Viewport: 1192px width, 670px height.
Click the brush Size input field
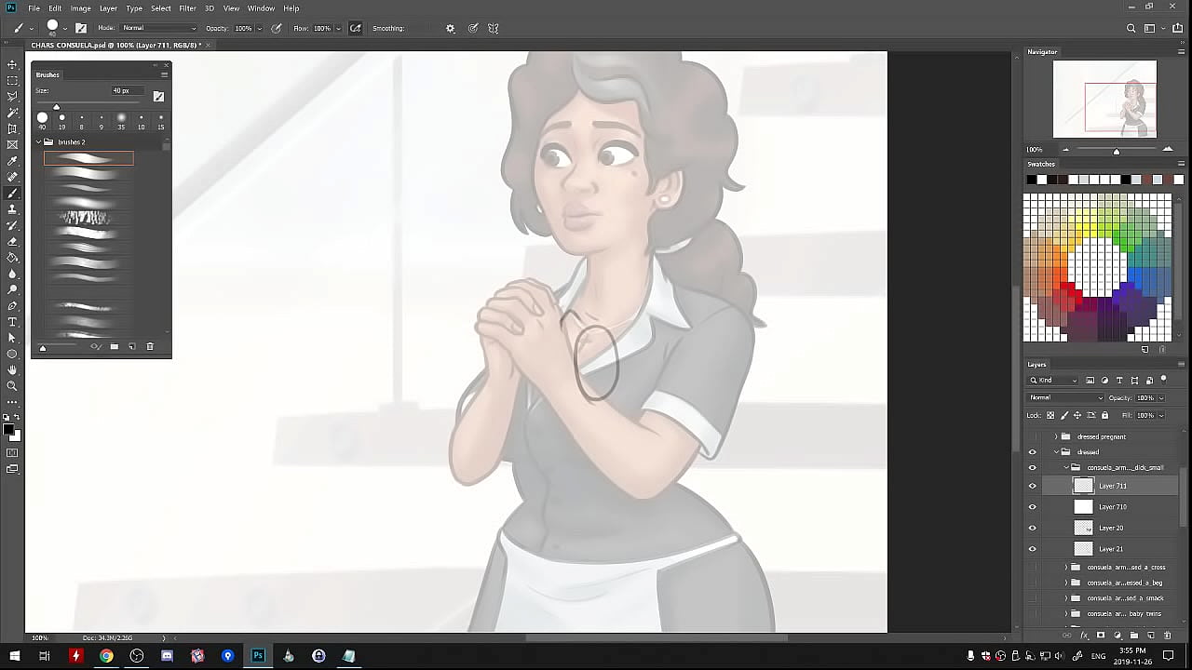pos(128,91)
